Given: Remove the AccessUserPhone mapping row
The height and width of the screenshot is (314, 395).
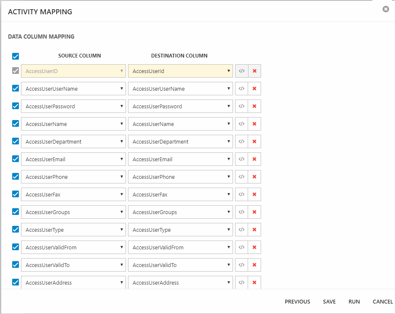Looking at the screenshot, I should coord(254,177).
